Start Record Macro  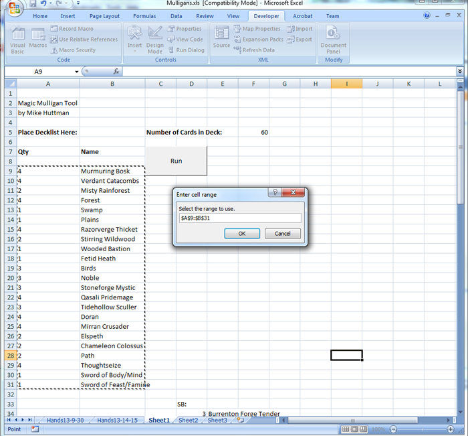[x=72, y=29]
